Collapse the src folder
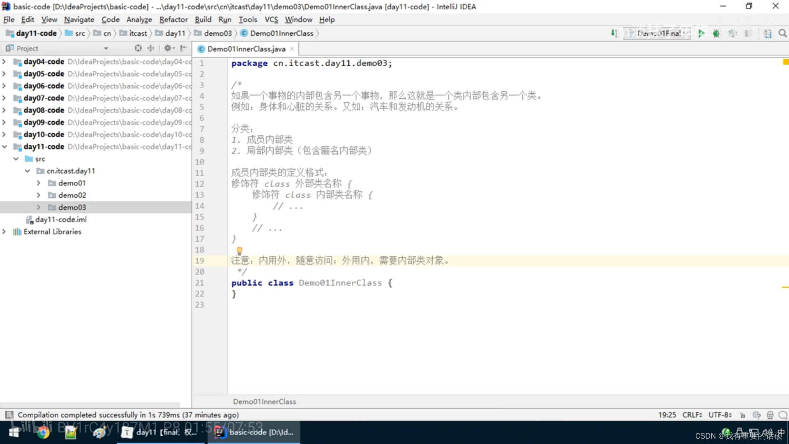Image resolution: width=789 pixels, height=444 pixels. pyautogui.click(x=16, y=159)
